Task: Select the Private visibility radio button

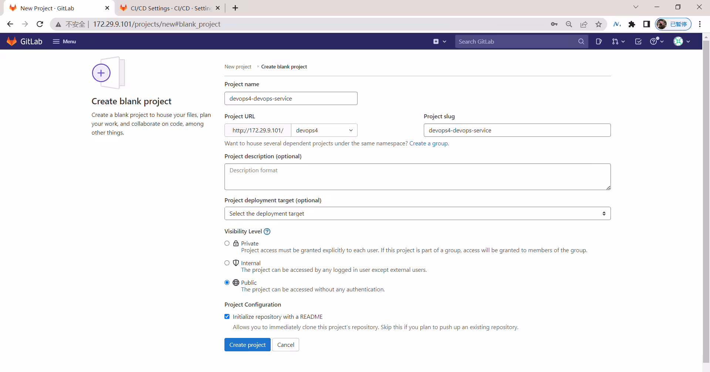Action: 227,243
